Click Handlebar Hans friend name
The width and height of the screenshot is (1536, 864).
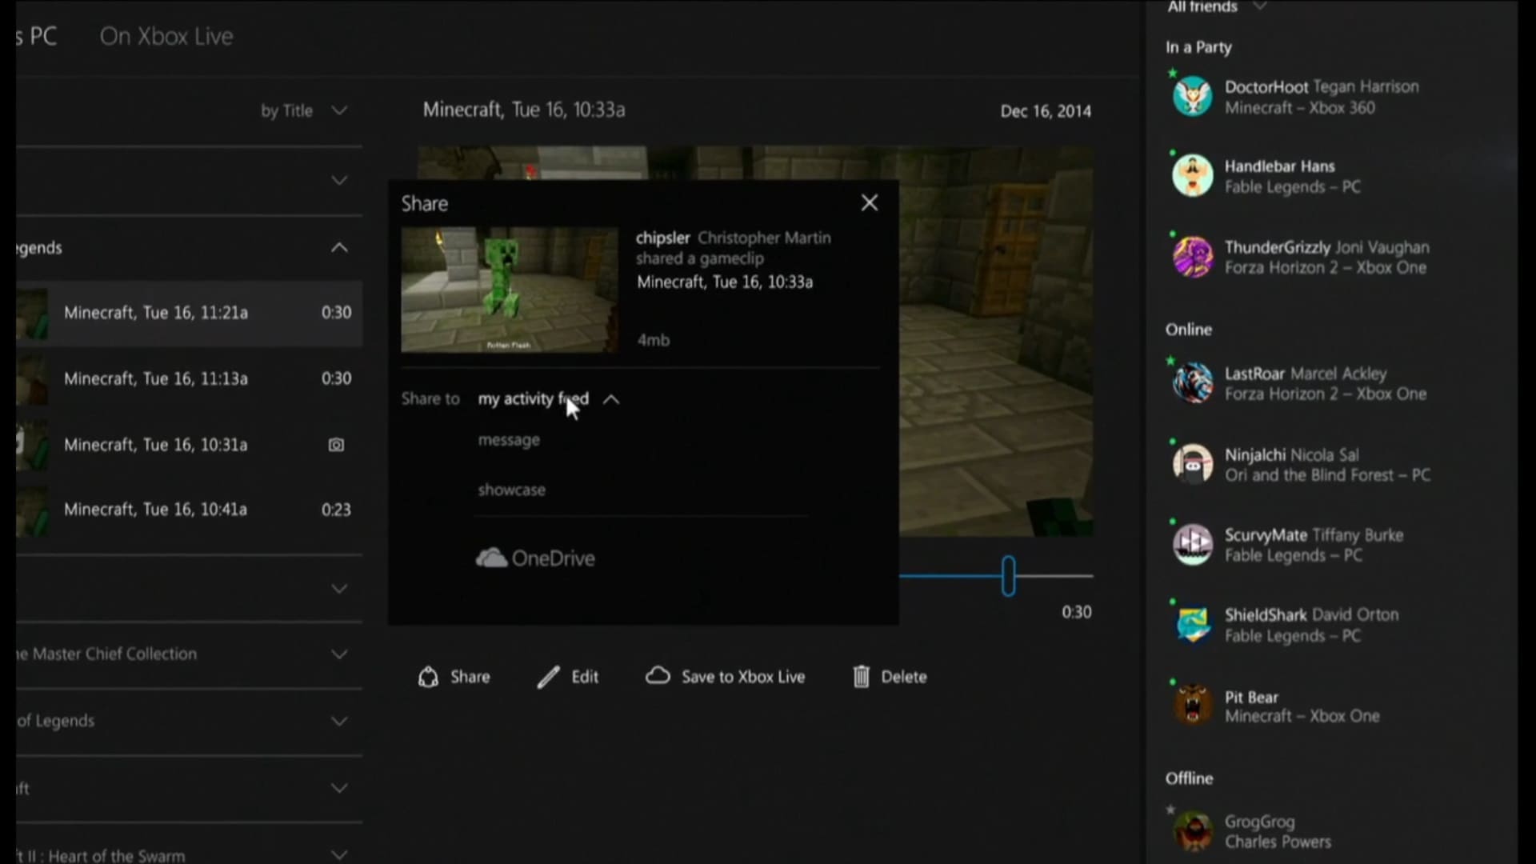tap(1279, 166)
